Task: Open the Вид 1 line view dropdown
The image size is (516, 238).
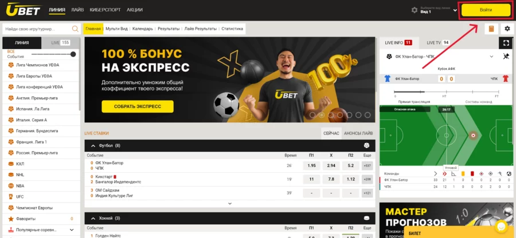Action: click(x=439, y=10)
